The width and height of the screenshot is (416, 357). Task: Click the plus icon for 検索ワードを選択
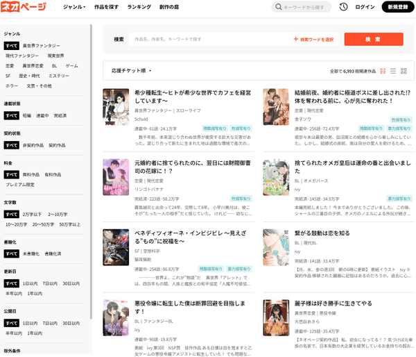(296, 40)
